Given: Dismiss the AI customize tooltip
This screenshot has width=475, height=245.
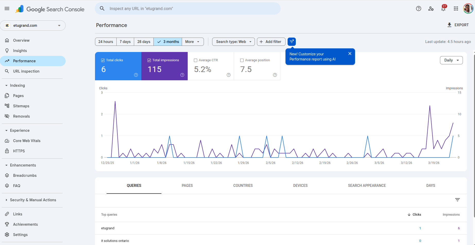Looking at the screenshot, I should pos(350,54).
